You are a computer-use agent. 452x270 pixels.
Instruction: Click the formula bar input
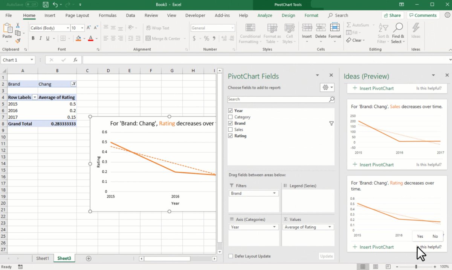pos(265,60)
